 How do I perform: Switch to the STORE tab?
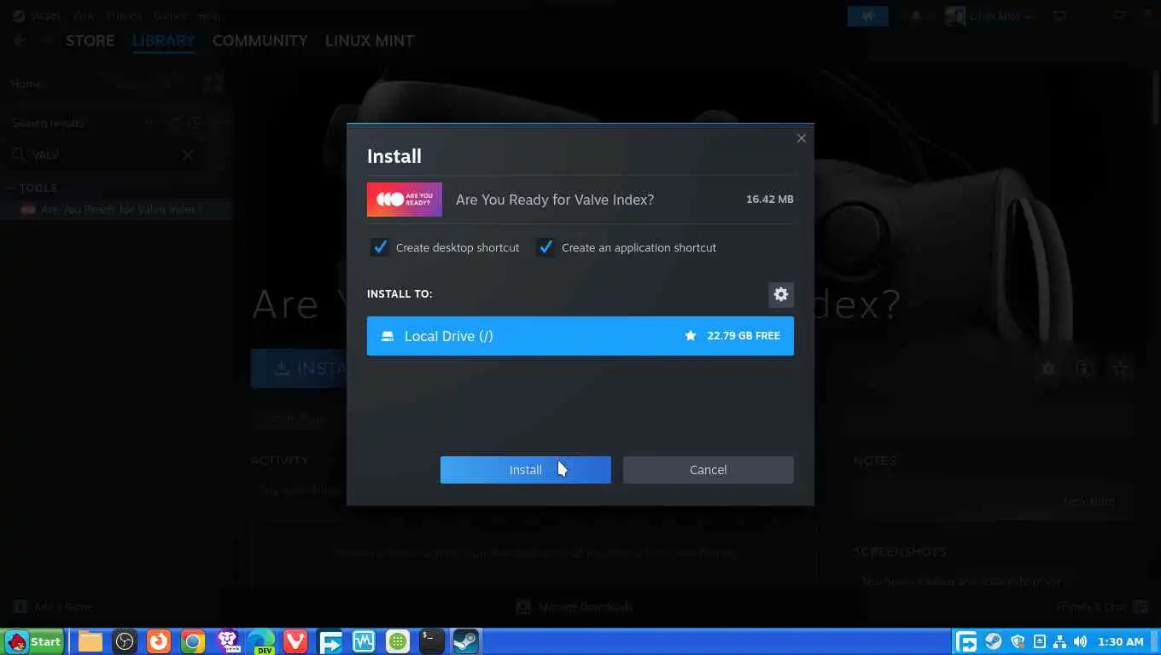(x=90, y=41)
